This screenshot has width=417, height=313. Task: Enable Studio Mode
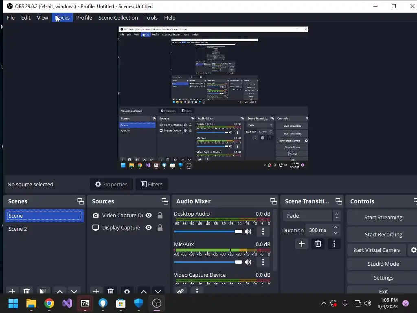coord(383,264)
